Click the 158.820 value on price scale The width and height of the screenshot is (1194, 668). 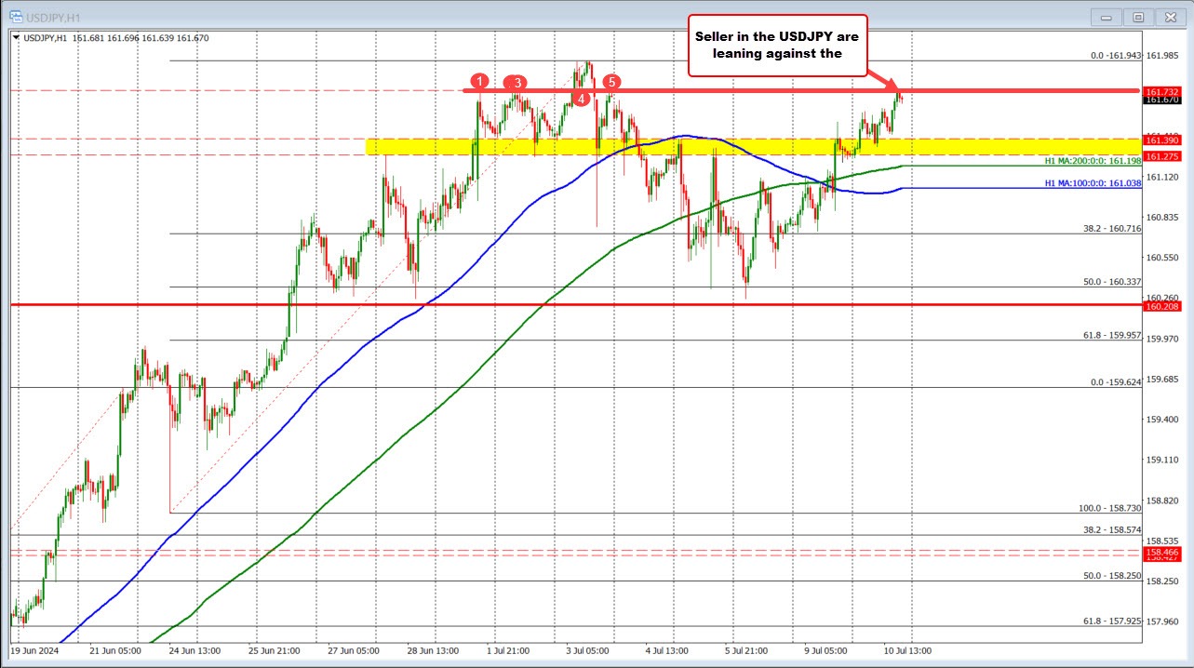pos(1162,501)
